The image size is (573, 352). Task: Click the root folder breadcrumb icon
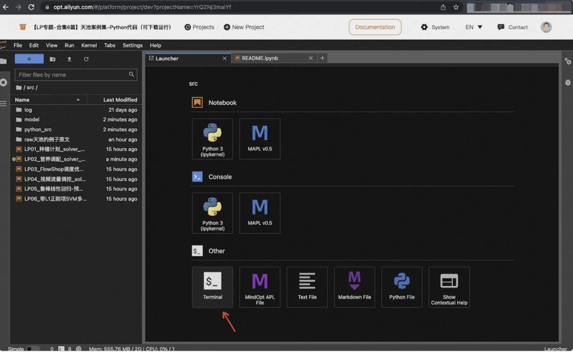coord(18,88)
